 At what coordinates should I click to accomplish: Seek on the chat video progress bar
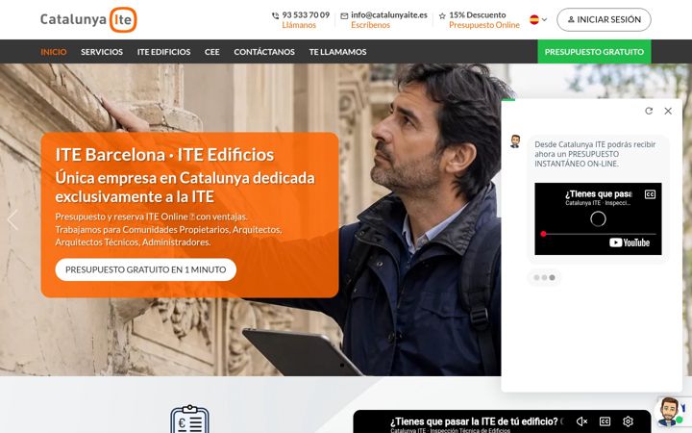tap(599, 234)
